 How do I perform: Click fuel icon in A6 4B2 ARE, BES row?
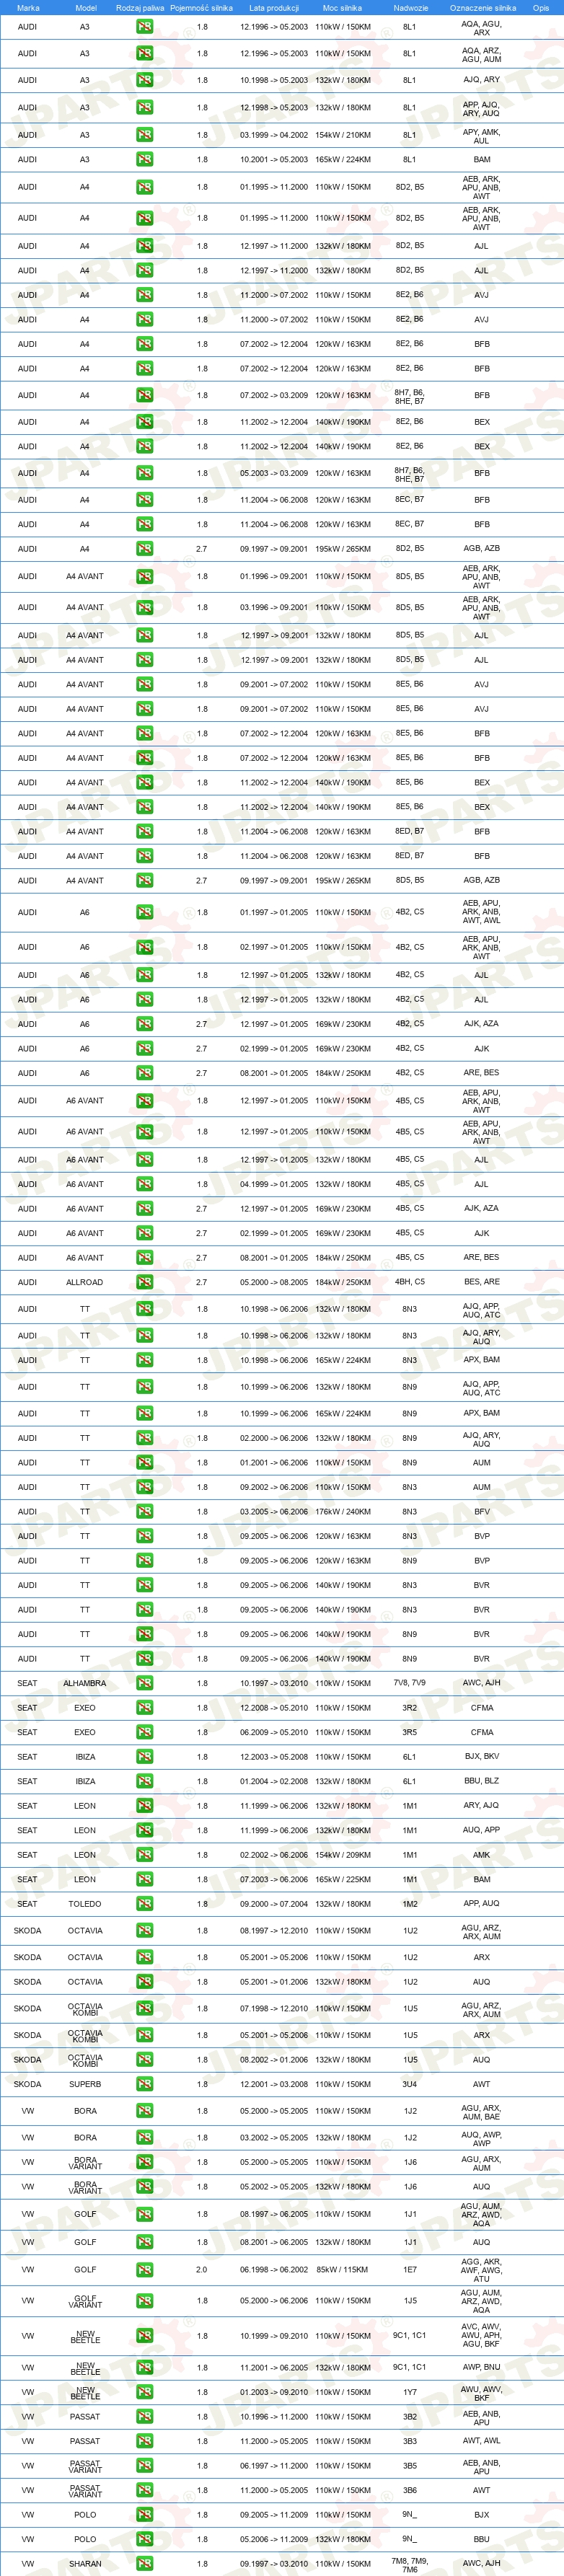(145, 1073)
